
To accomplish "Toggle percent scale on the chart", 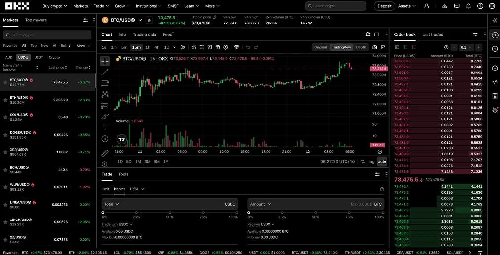I will click(363, 162).
